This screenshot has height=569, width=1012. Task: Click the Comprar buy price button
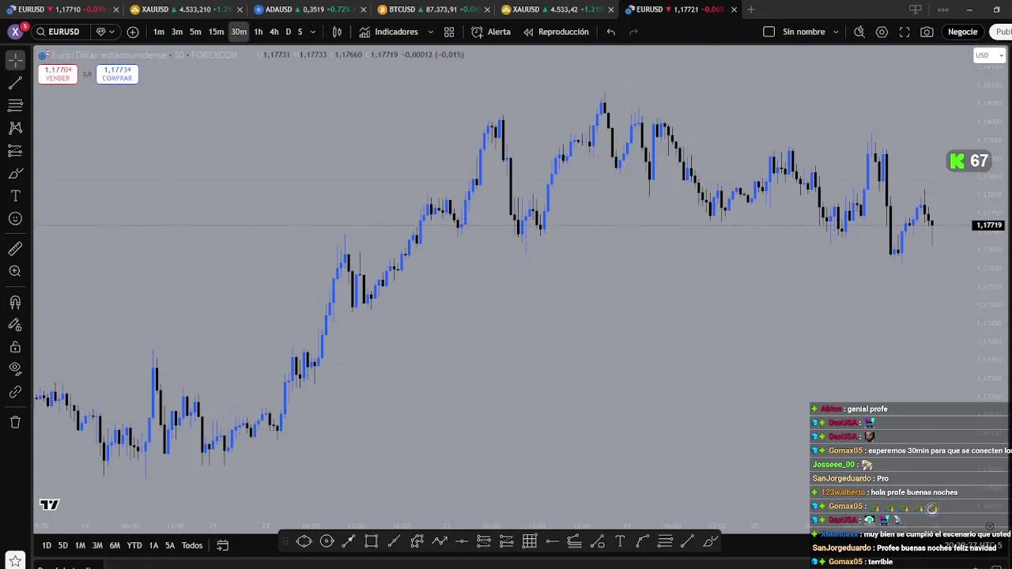[117, 73]
